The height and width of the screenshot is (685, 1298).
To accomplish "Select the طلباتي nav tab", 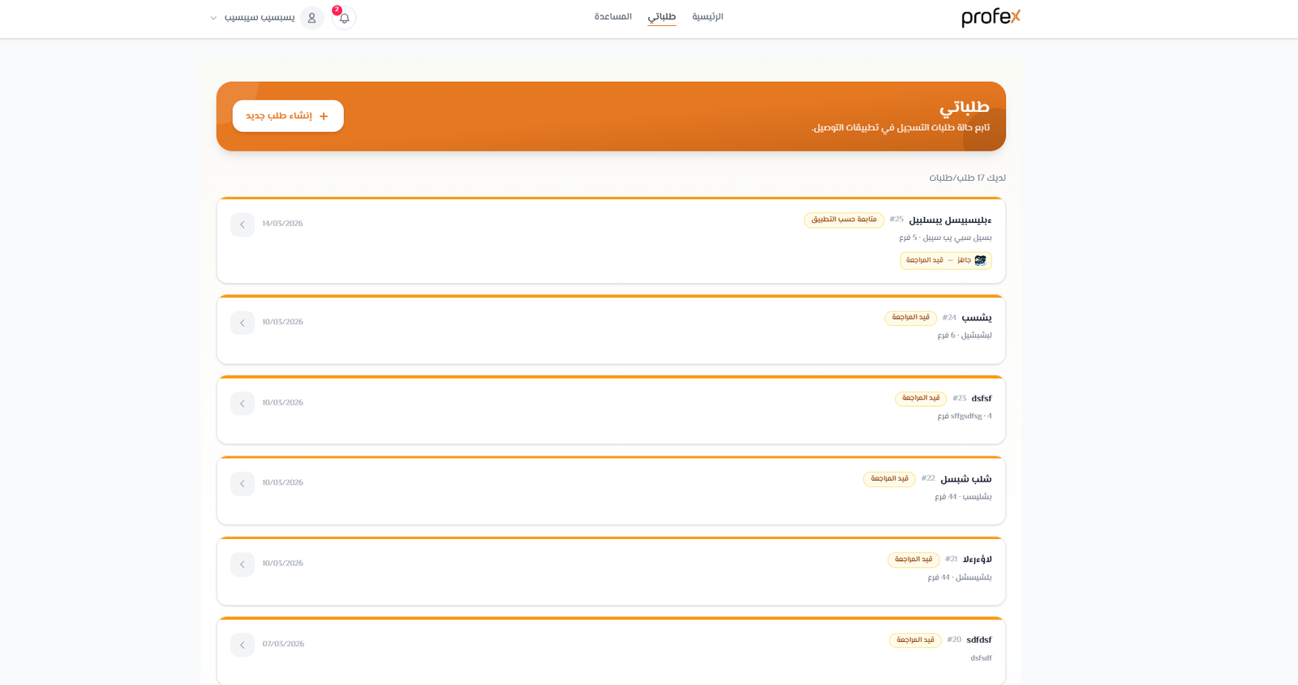I will click(x=662, y=17).
